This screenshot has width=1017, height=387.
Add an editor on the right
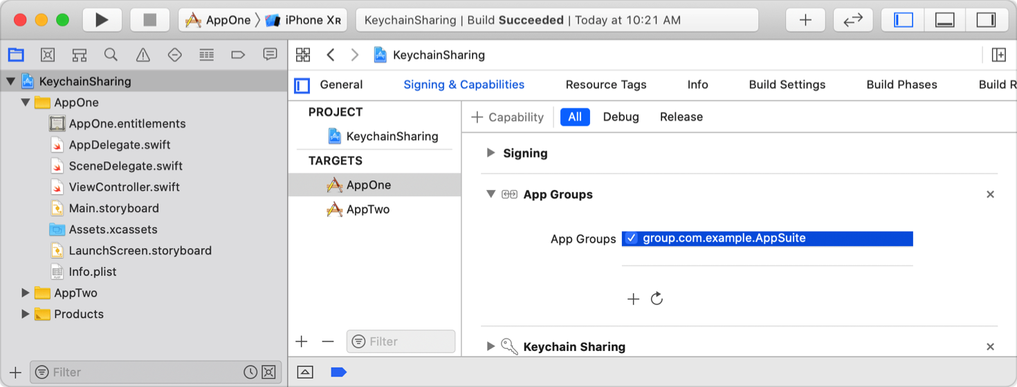click(998, 55)
